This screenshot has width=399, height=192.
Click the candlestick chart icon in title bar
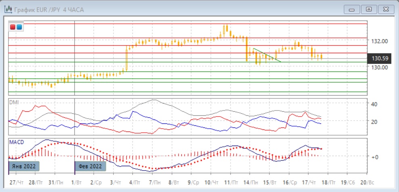tap(8, 9)
